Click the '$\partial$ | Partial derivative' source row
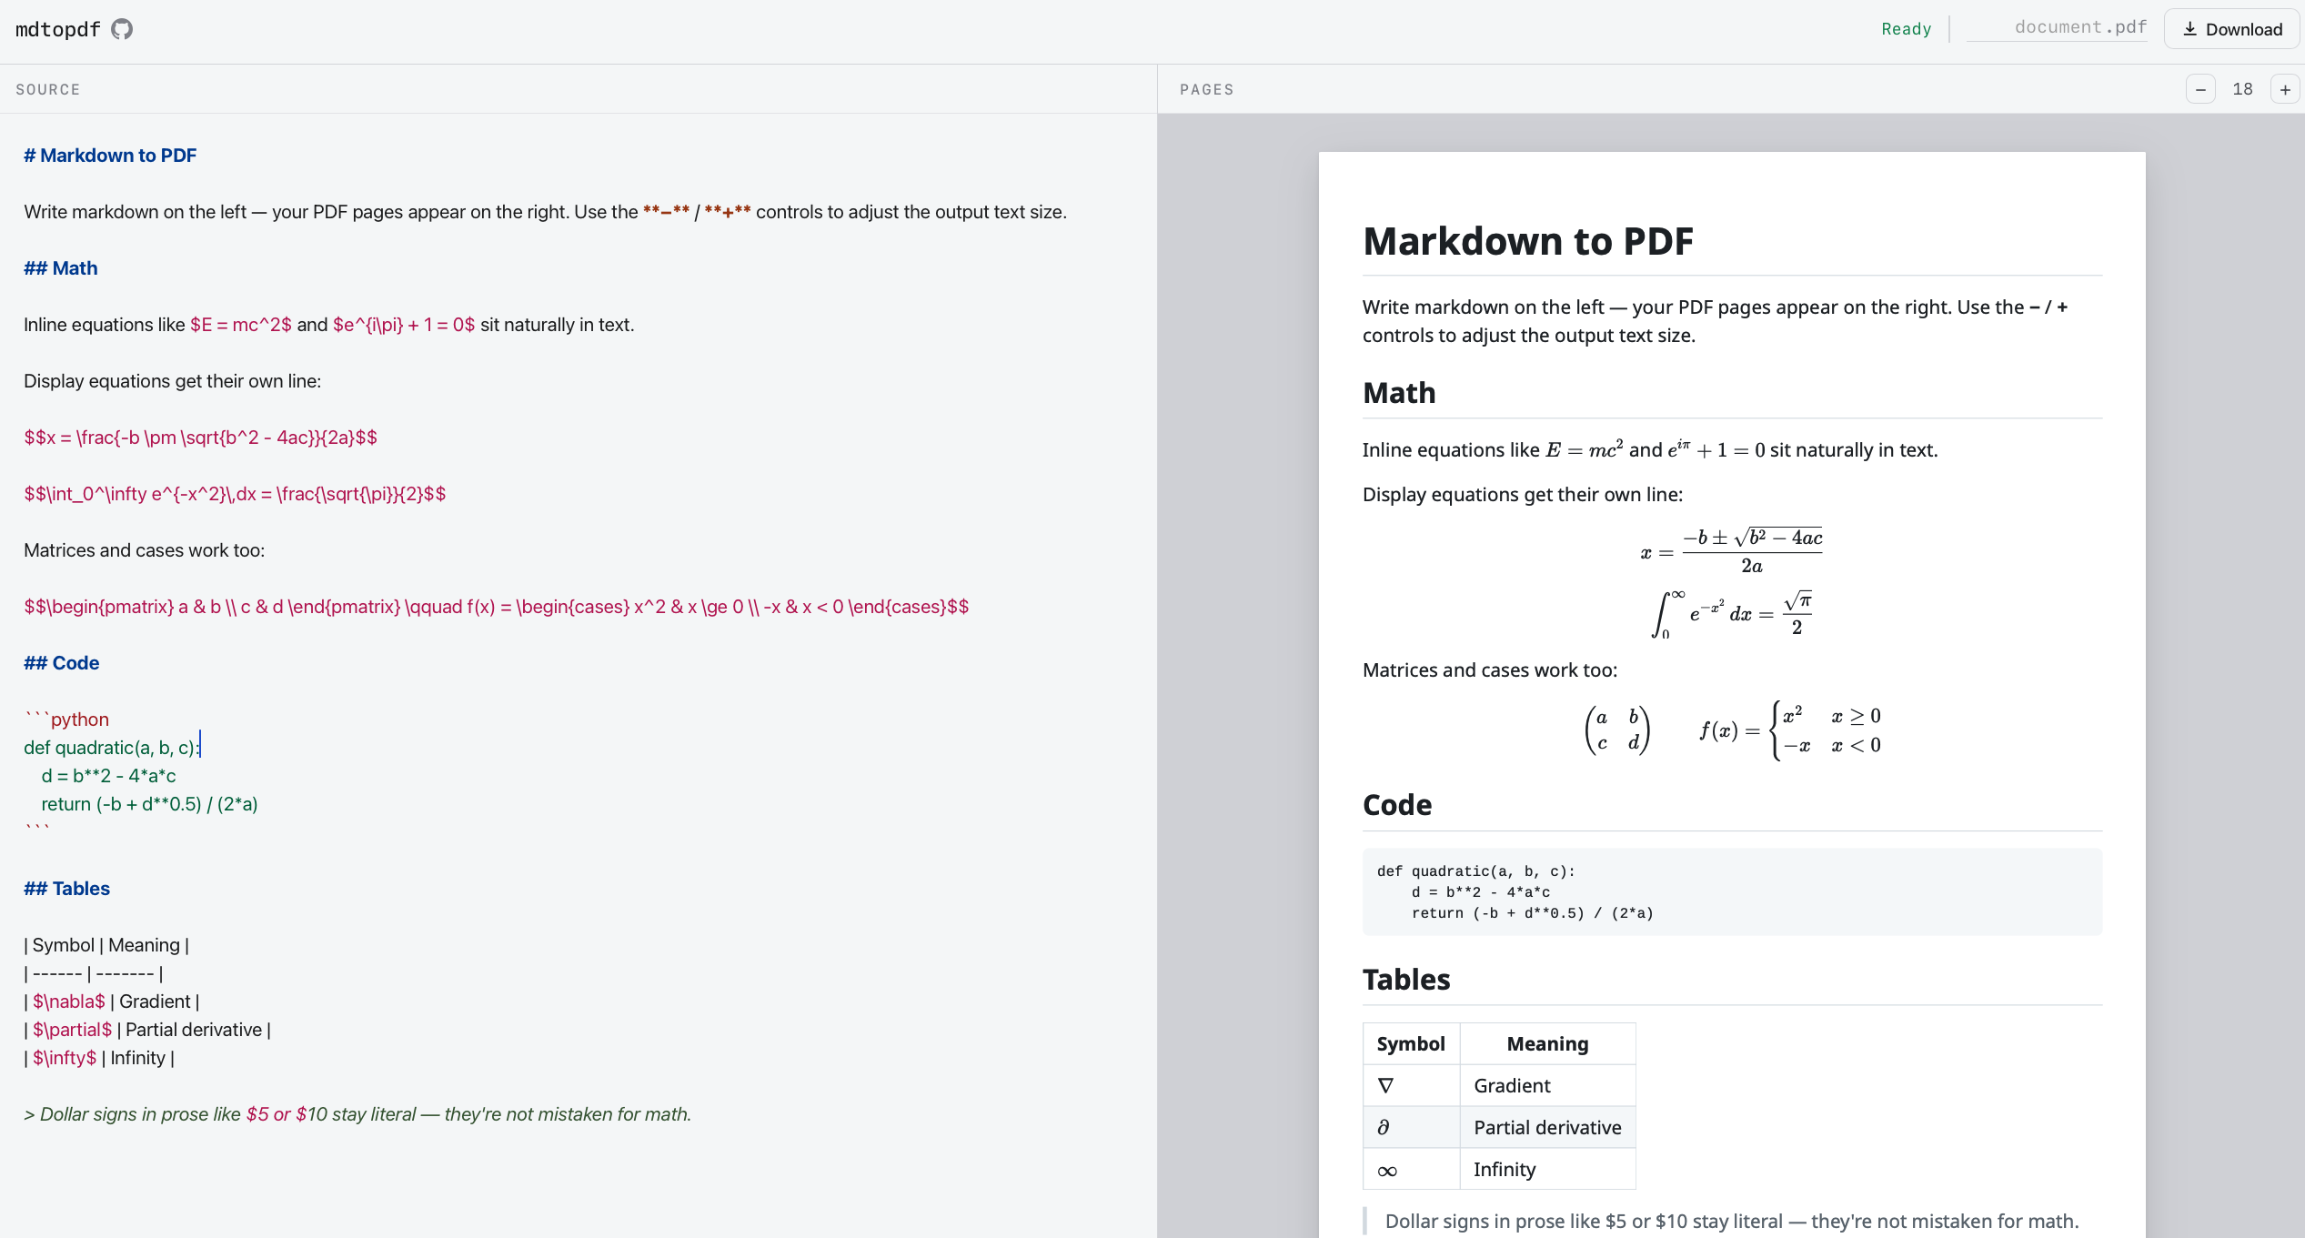 (147, 1030)
